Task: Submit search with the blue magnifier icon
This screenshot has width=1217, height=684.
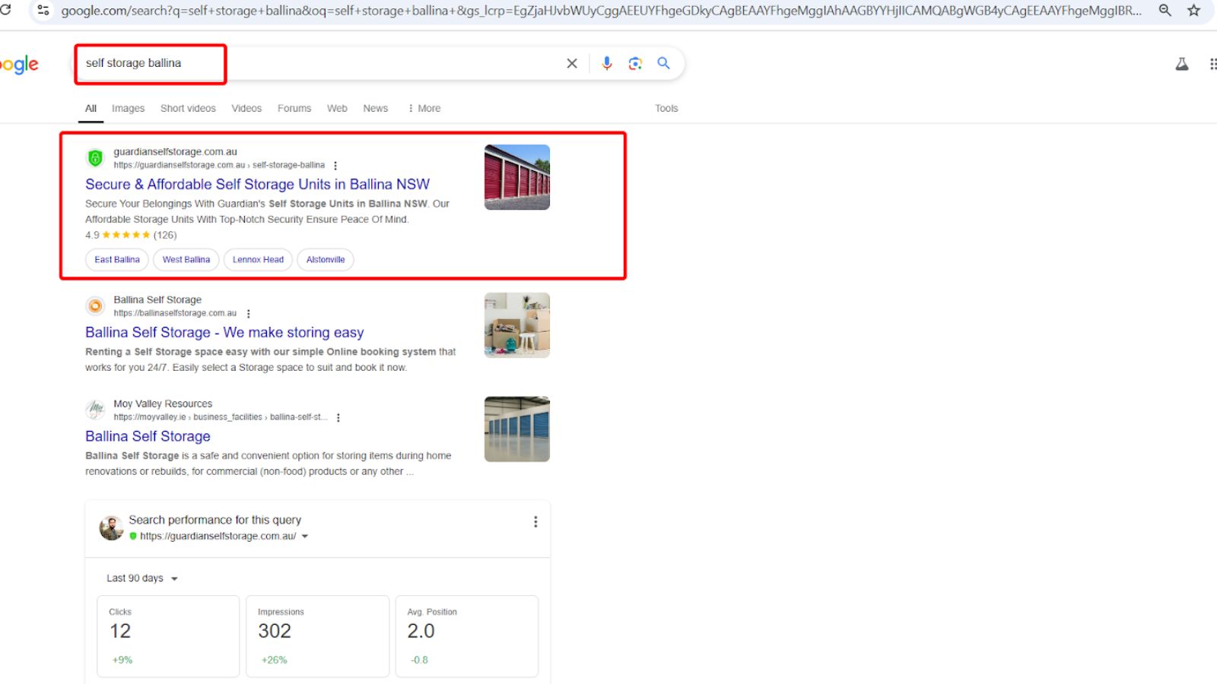Action: point(663,63)
